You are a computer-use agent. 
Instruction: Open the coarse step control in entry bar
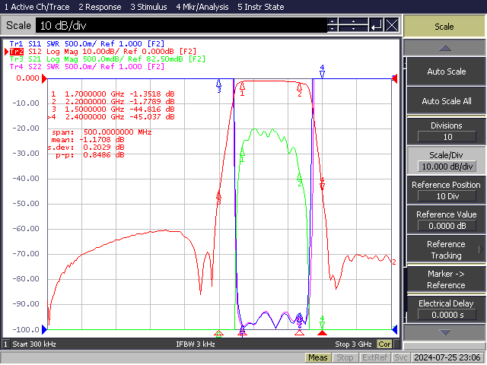point(353,25)
